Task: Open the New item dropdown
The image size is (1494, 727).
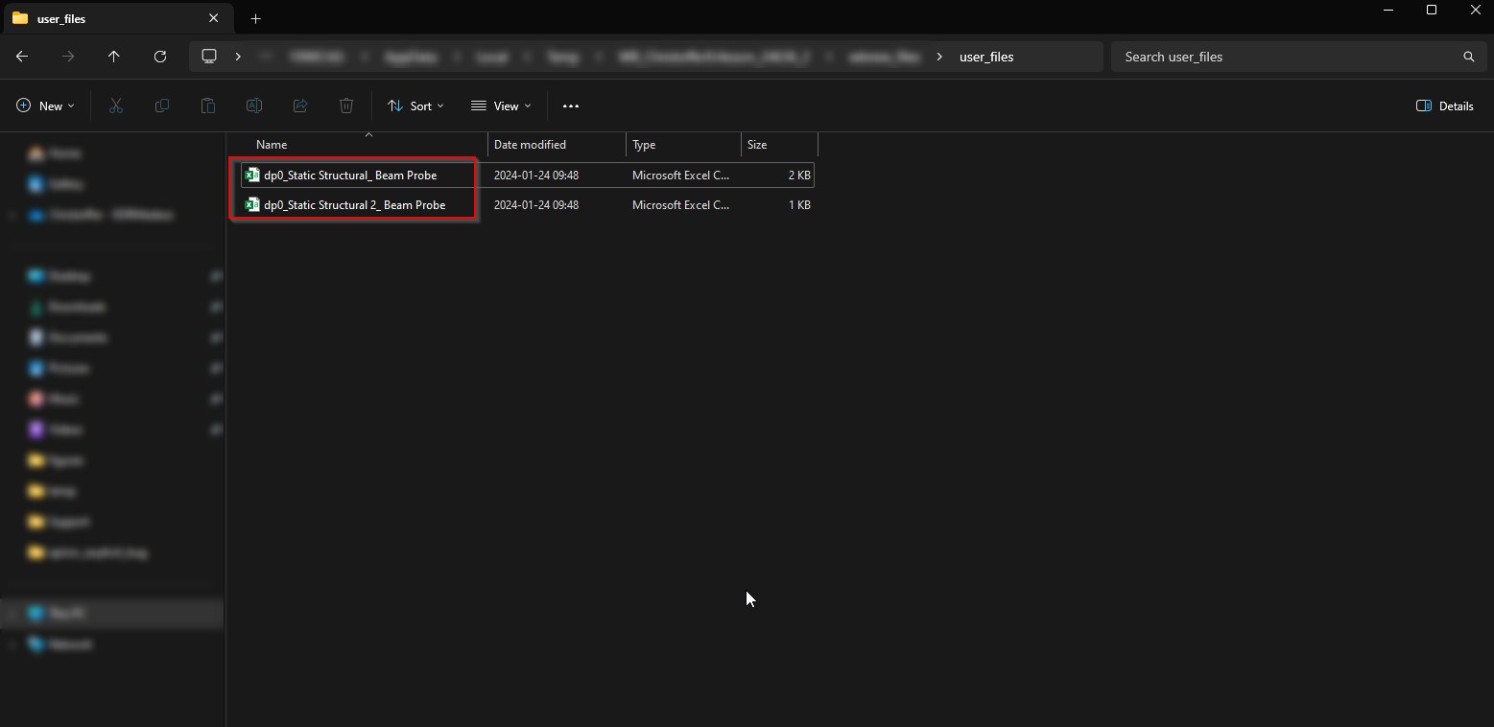Action: point(46,106)
